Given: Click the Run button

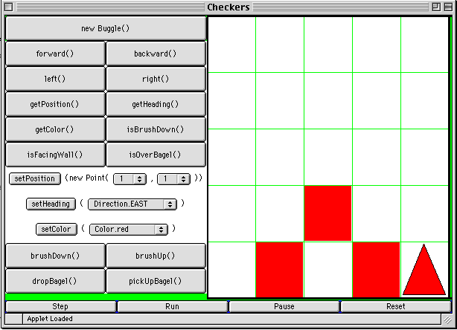Looking at the screenshot, I should pyautogui.click(x=172, y=306).
